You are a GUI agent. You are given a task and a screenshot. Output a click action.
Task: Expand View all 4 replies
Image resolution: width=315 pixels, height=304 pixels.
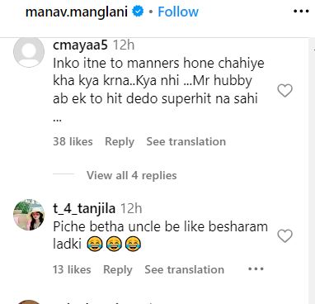pos(132,175)
